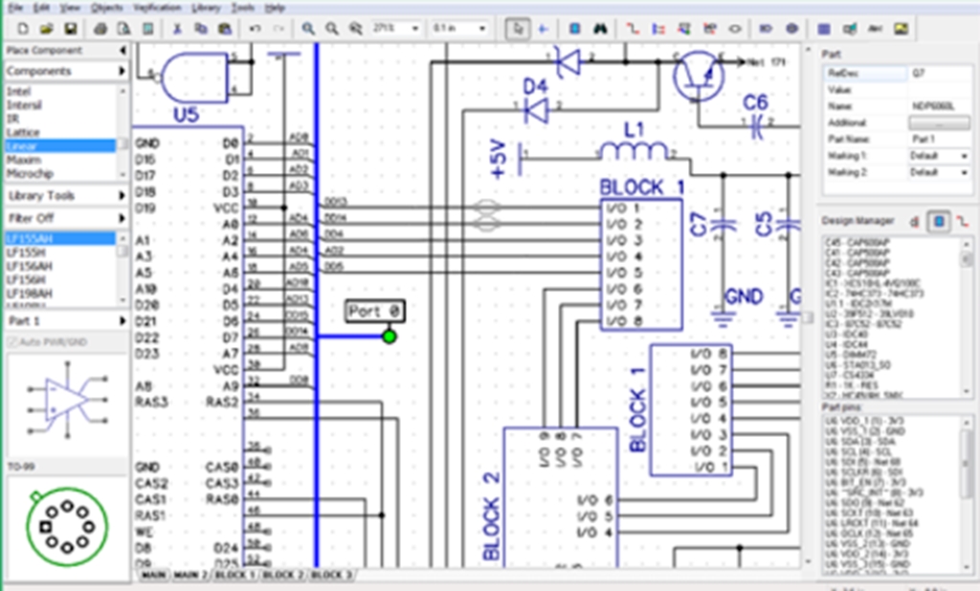Viewport: 980px width, 591px height.
Task: Open the grid size dropdown showing 0.1 in
Action: (481, 28)
